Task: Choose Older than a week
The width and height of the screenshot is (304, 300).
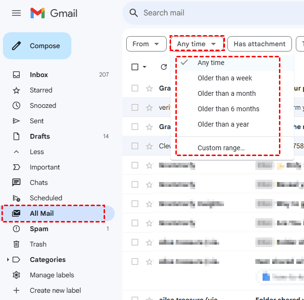Action: pos(232,78)
